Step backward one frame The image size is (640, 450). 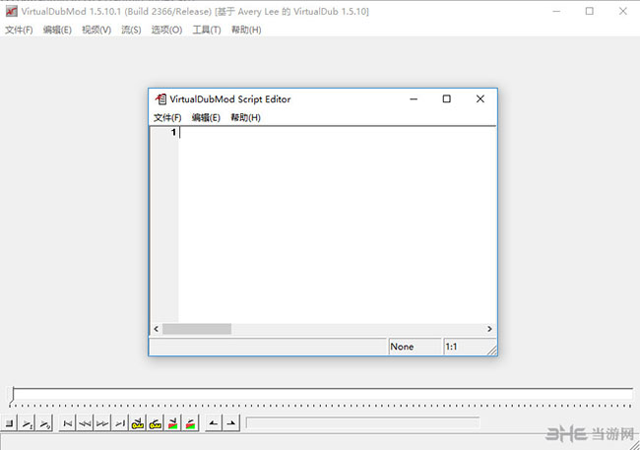point(85,423)
